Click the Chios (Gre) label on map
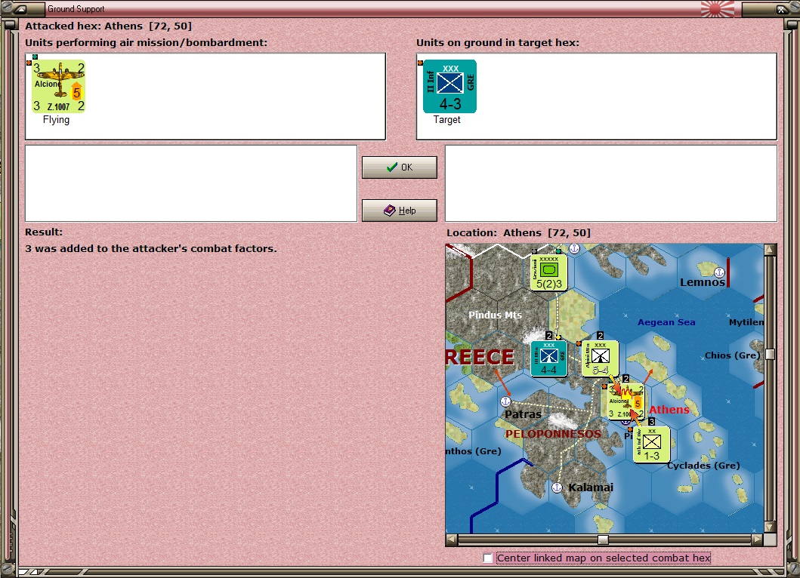The height and width of the screenshot is (578, 800). click(732, 355)
